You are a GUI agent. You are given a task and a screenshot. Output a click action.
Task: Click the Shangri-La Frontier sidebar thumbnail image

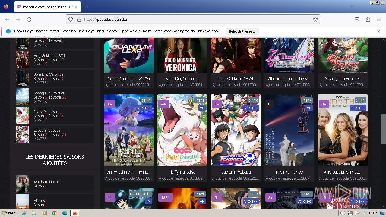pos(22,97)
